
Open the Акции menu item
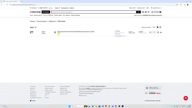31,15
